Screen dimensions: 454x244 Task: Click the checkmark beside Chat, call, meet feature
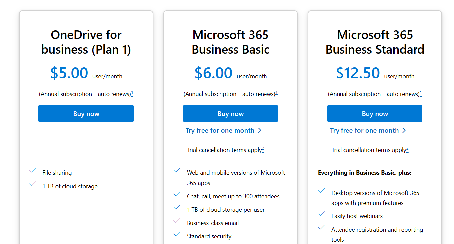point(177,194)
